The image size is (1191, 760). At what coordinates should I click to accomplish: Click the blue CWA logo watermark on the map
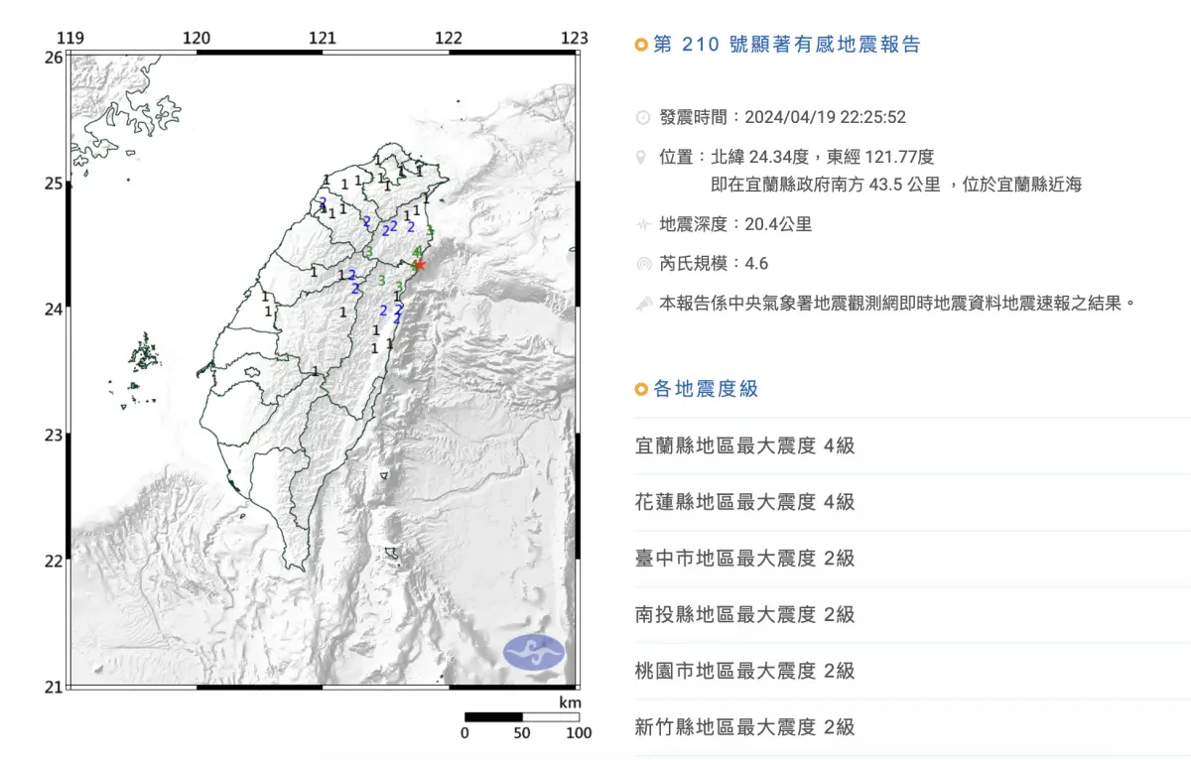(536, 651)
